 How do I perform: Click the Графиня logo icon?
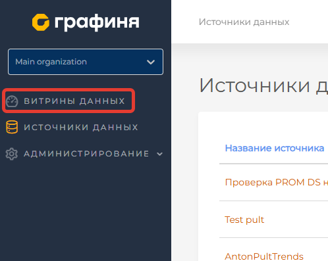41,22
